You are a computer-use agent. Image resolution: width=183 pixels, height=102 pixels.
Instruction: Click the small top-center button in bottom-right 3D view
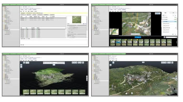[x=143, y=62]
